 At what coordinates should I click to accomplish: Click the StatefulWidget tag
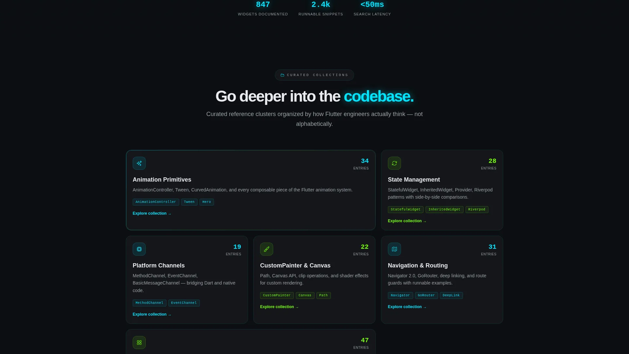pyautogui.click(x=406, y=209)
